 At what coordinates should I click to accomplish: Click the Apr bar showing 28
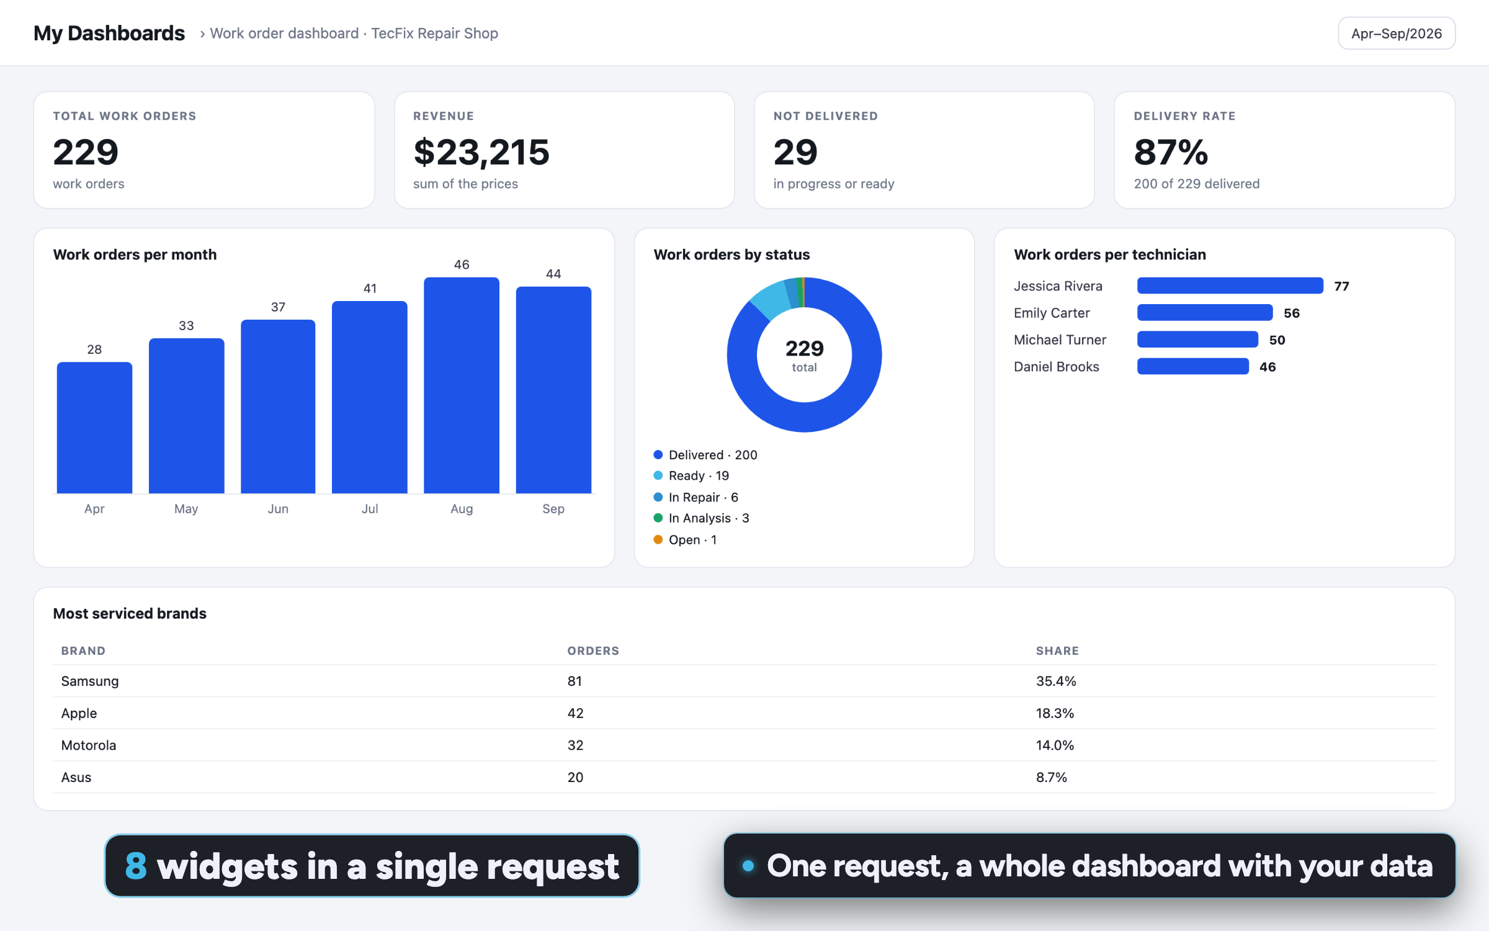94,428
